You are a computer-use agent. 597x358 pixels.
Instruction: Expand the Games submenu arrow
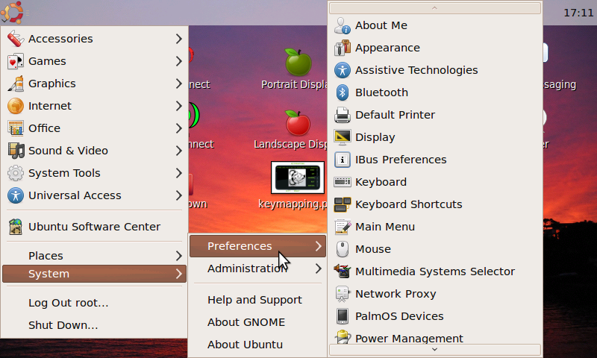coord(178,61)
